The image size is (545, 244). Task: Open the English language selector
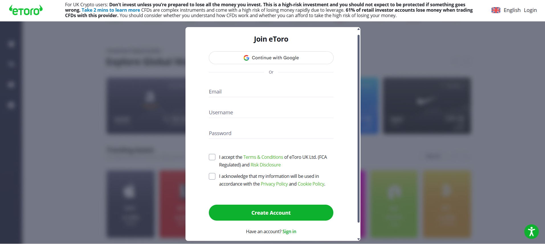pos(512,10)
